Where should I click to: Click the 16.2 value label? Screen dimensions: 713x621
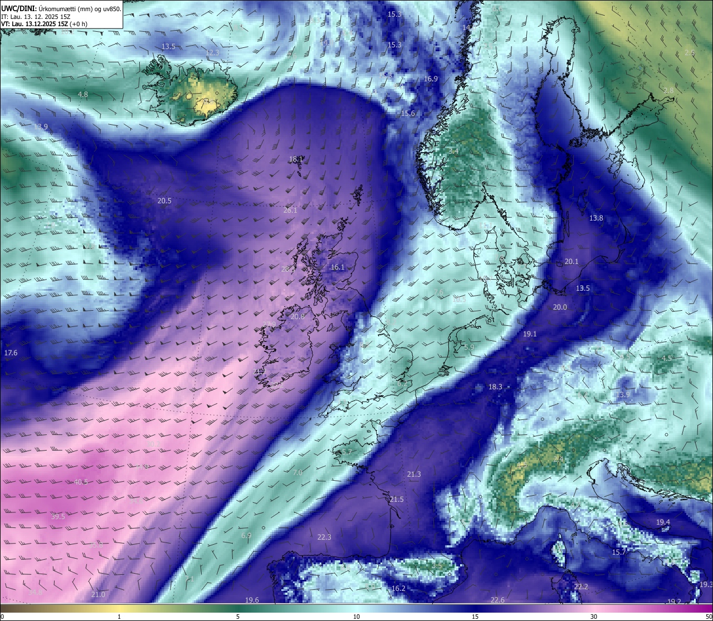[x=398, y=589]
